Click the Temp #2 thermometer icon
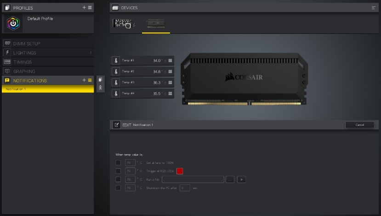The image size is (381, 216). coord(116,71)
